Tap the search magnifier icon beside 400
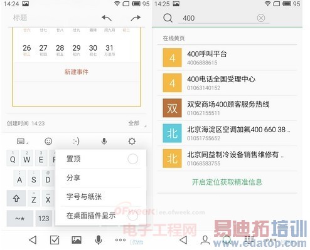The height and width of the screenshot is (250, 310). click(x=168, y=18)
